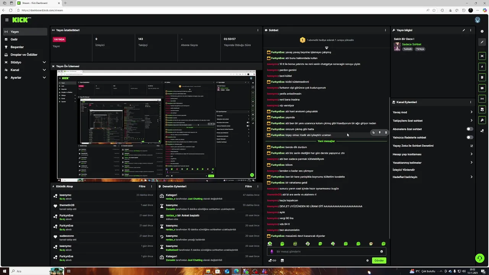Viewport: 489px width, 275px height.
Task: Expand Takipçilere özel sohbet settings
Action: 433,121
